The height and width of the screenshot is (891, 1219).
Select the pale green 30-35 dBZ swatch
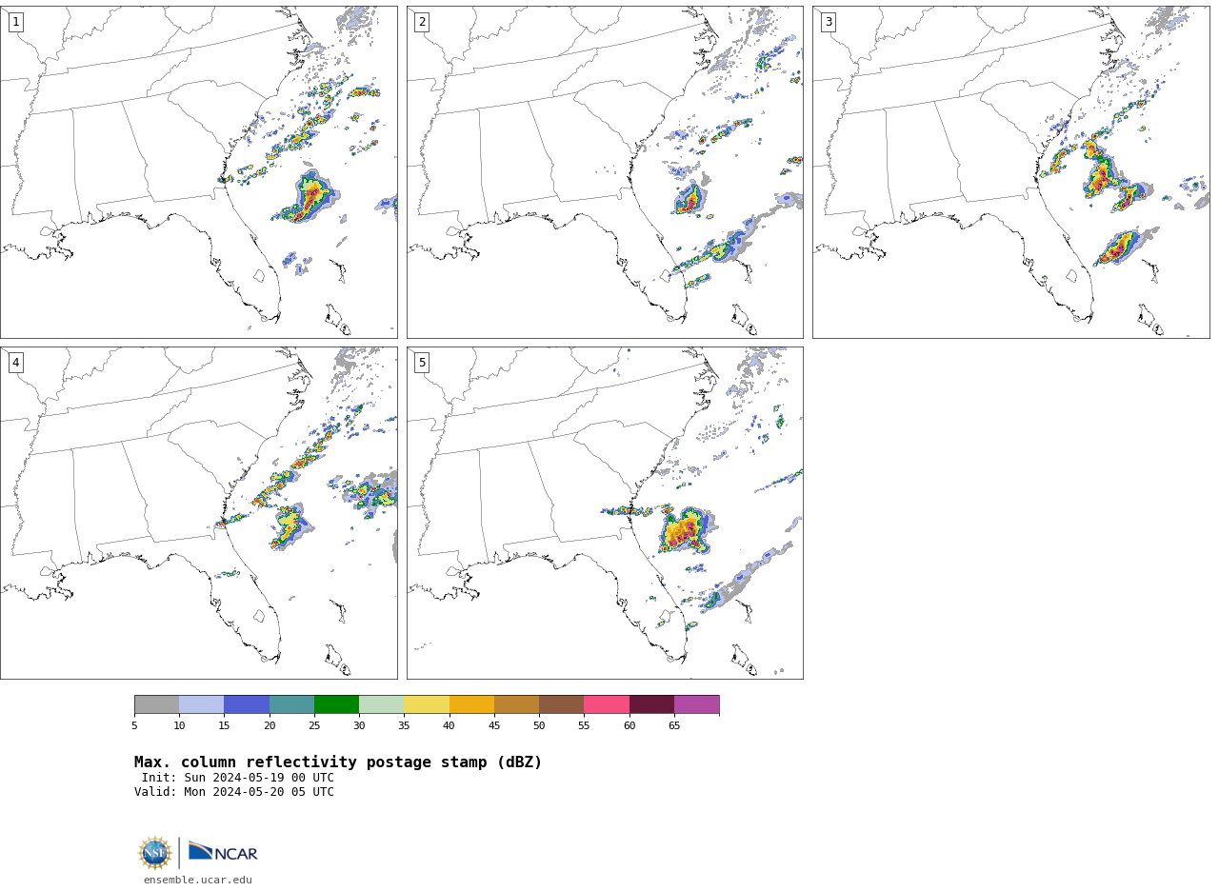tap(382, 704)
